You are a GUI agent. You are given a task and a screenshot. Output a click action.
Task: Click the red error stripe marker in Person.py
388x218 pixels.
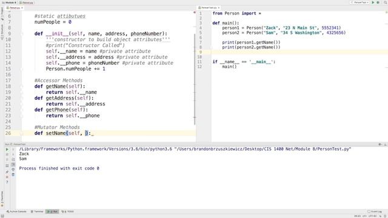click(x=195, y=12)
